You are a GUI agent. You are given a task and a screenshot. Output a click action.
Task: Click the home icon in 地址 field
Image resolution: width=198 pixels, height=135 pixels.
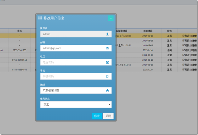[107, 90]
